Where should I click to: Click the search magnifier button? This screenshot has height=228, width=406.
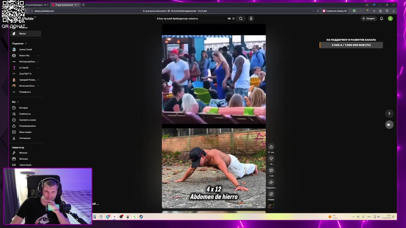241,18
